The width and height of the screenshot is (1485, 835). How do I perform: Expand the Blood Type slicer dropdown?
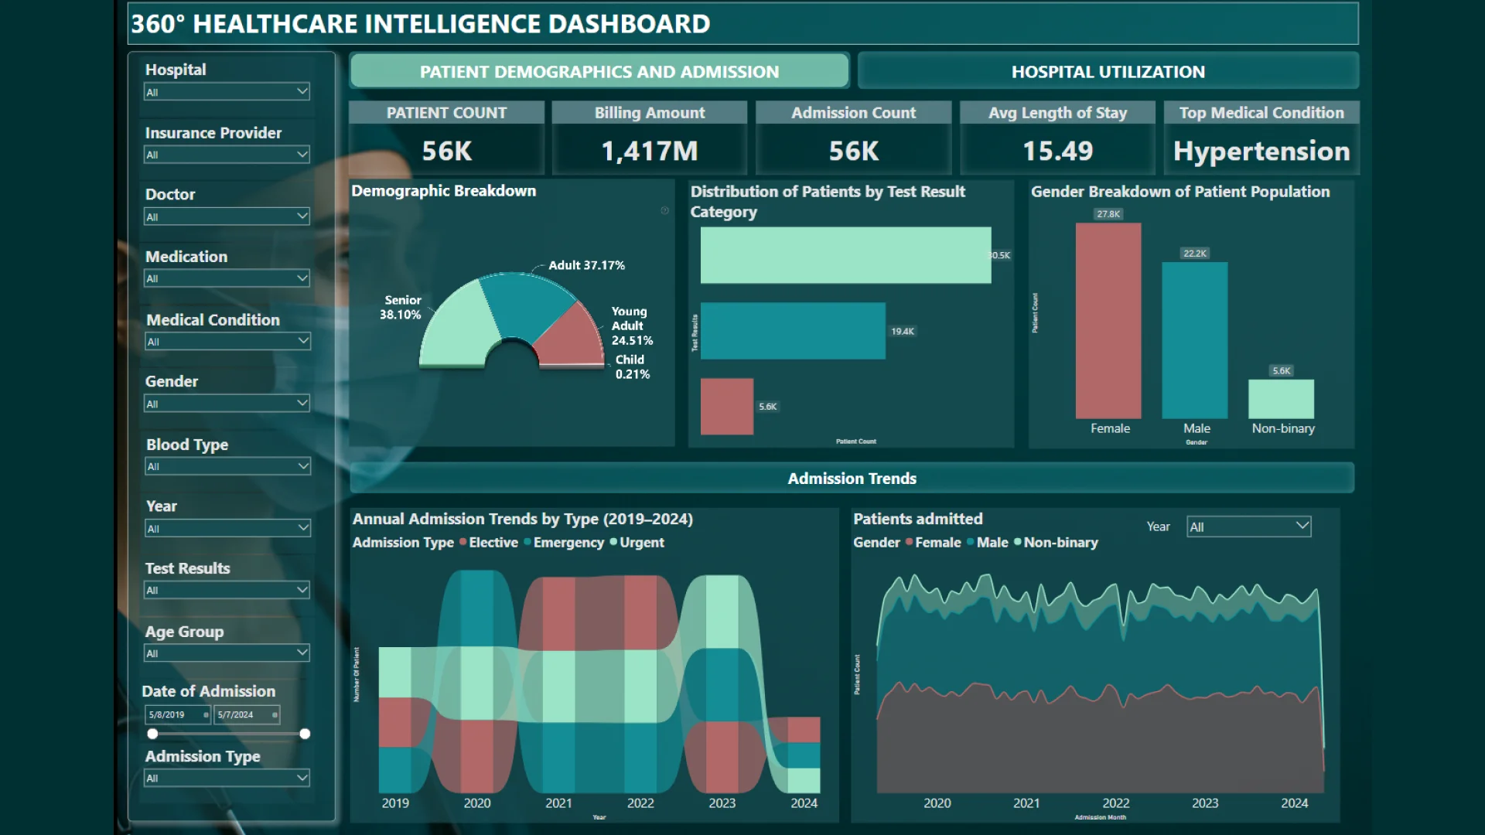coord(302,466)
